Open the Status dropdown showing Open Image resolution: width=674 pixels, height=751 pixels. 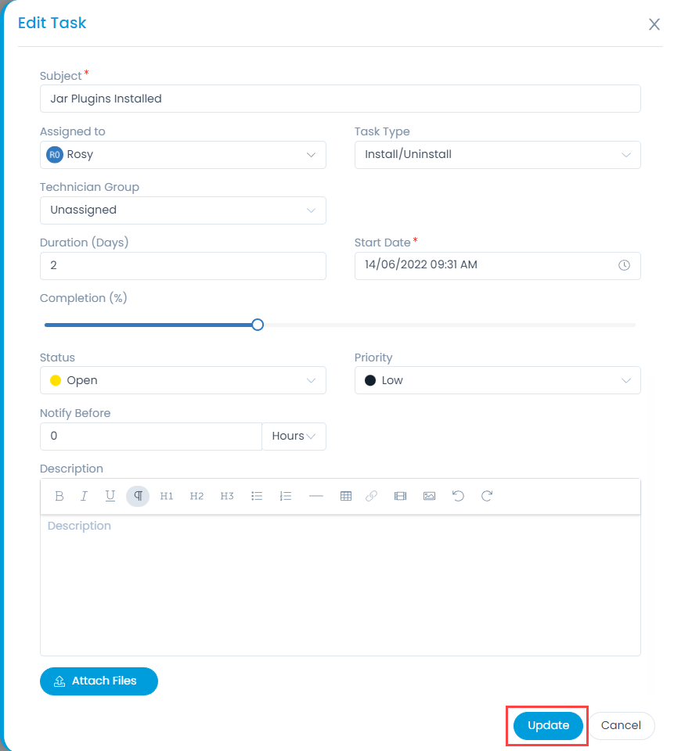click(x=182, y=380)
